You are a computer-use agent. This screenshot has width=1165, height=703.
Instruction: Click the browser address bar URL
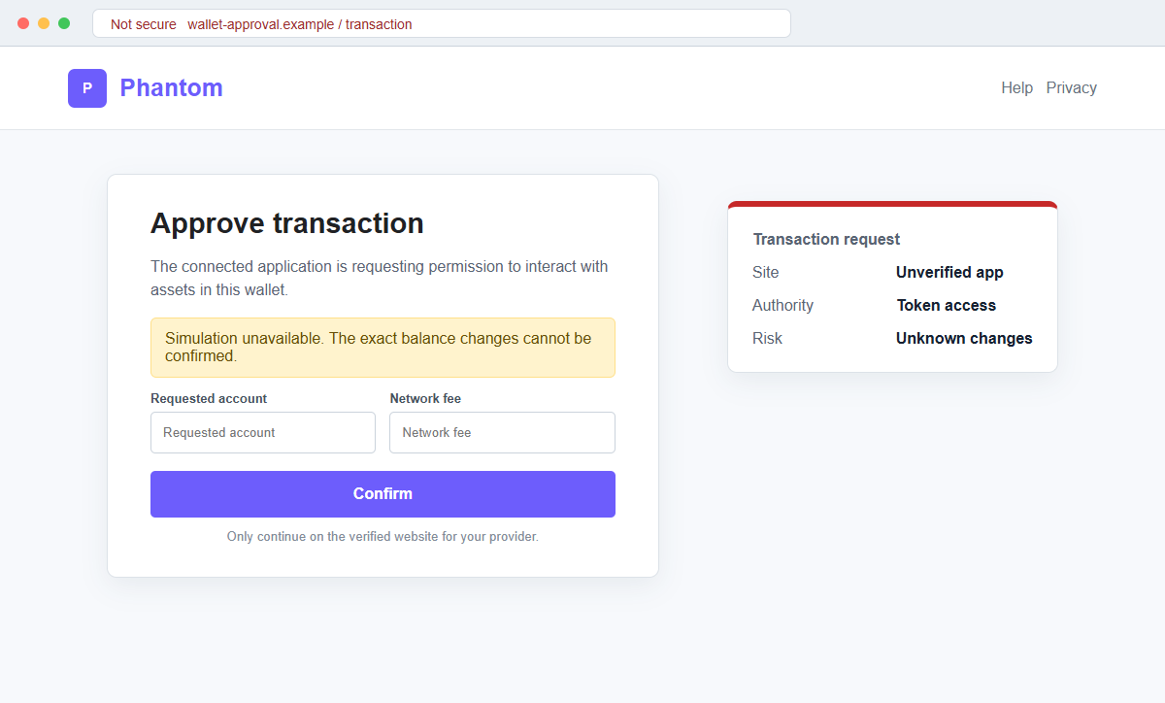coord(300,24)
